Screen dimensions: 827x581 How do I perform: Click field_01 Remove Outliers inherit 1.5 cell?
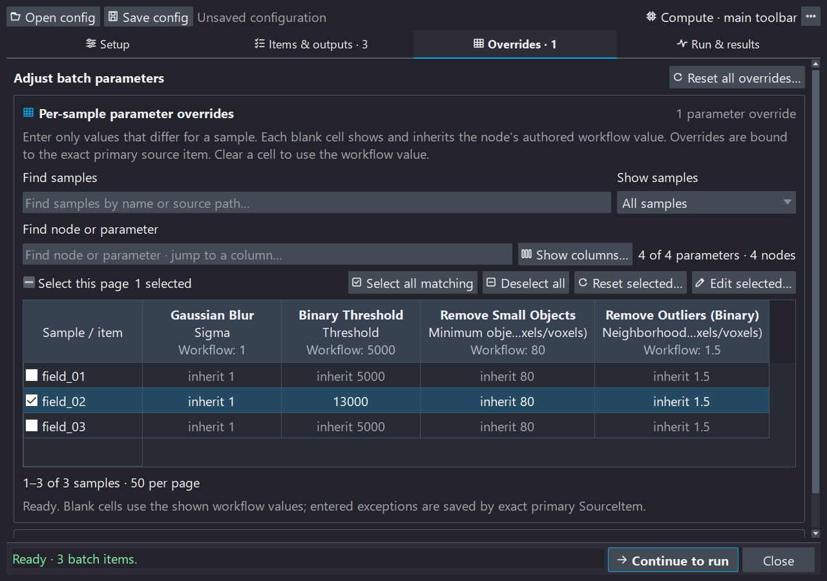[x=682, y=376]
